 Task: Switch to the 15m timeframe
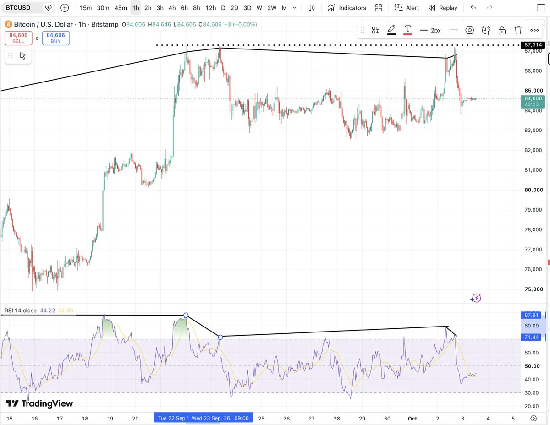(86, 8)
